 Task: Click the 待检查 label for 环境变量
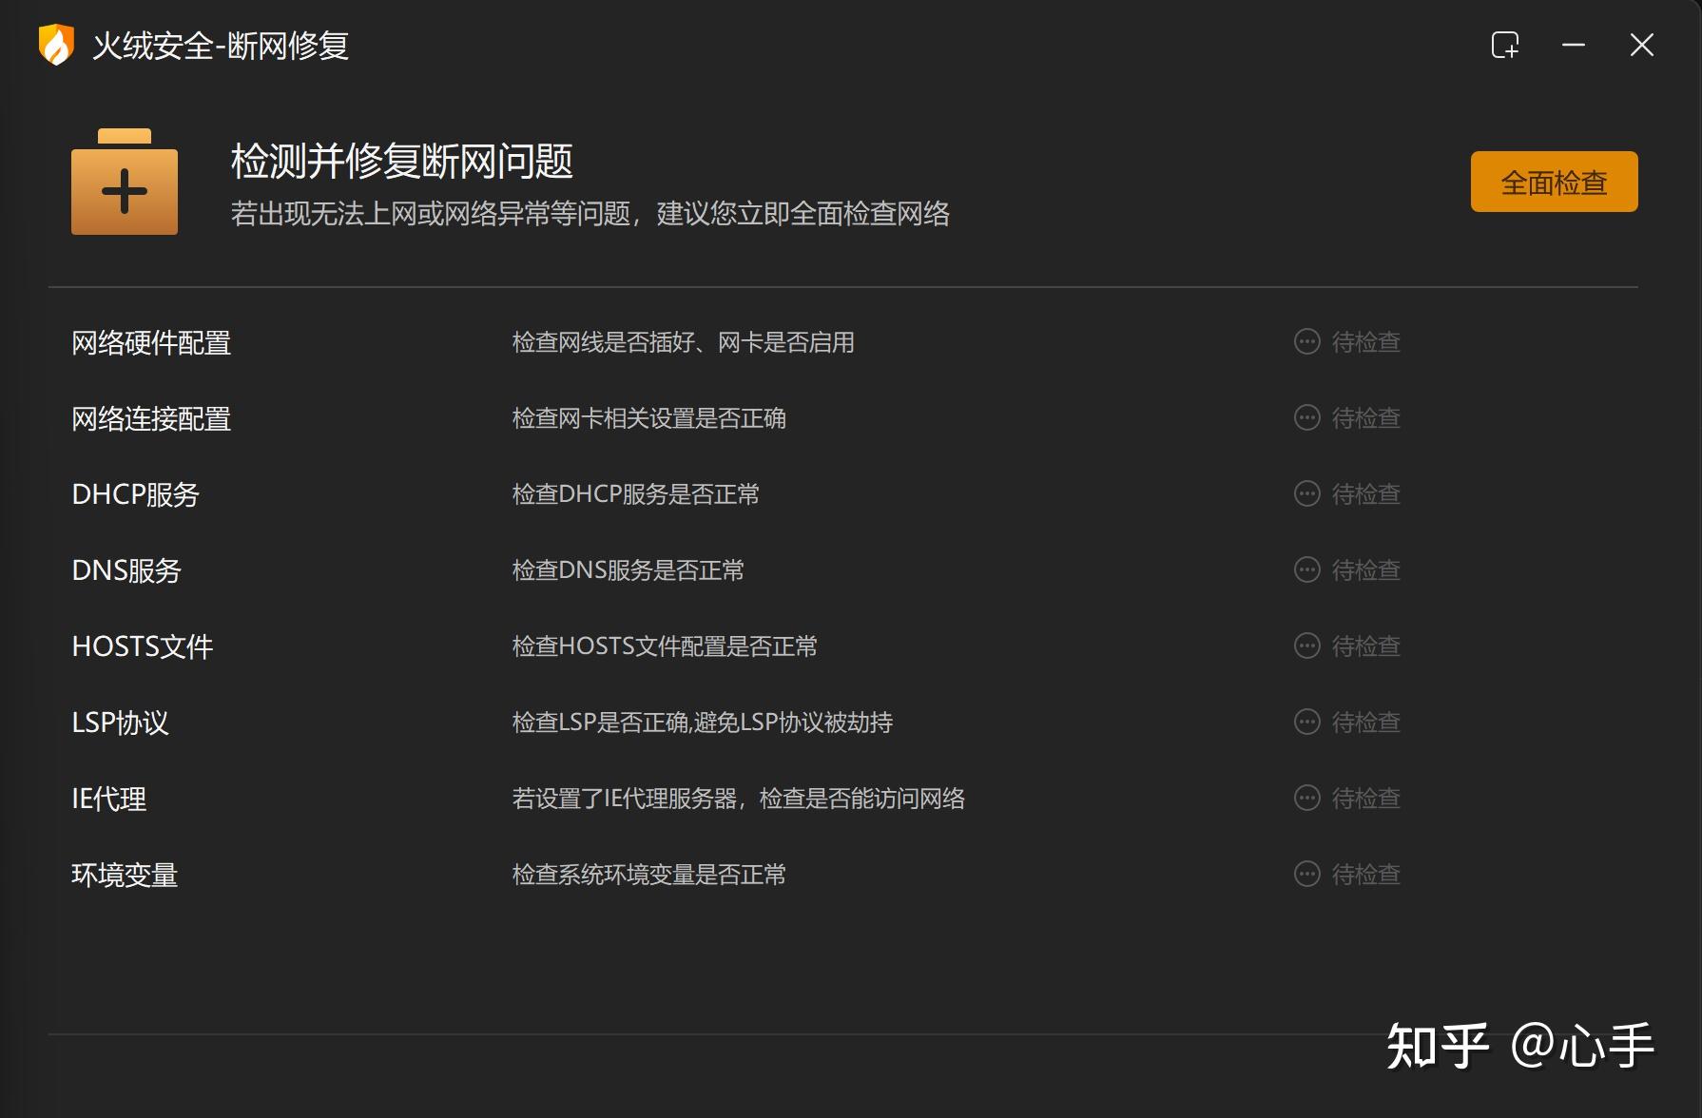[x=1366, y=874]
